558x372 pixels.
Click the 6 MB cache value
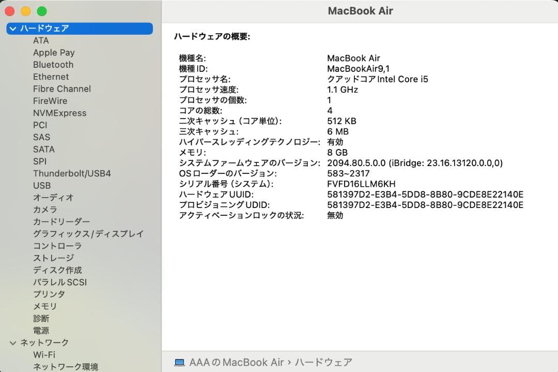tap(338, 131)
